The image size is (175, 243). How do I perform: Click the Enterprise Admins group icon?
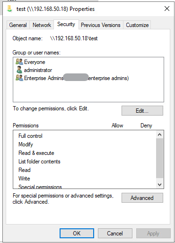19,78
